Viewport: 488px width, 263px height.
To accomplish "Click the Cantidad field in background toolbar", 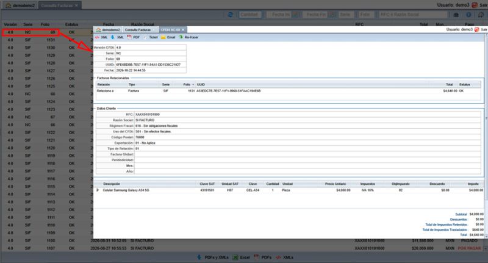I will [250, 15].
